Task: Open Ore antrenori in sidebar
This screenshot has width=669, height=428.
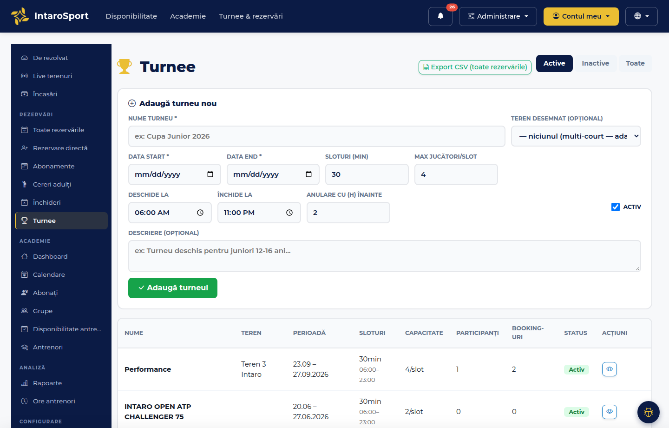Action: pyautogui.click(x=61, y=401)
